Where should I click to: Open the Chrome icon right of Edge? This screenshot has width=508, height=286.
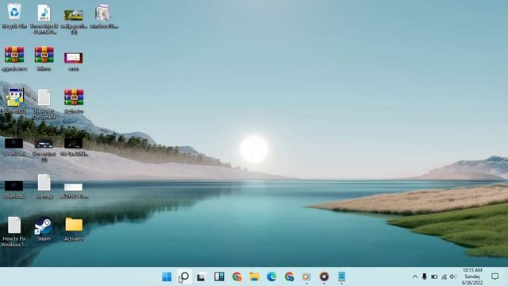[x=289, y=276]
